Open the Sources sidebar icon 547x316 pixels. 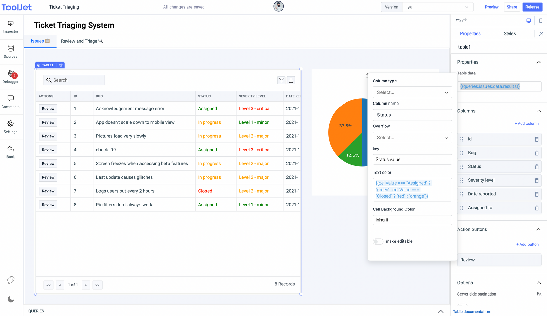point(11,48)
